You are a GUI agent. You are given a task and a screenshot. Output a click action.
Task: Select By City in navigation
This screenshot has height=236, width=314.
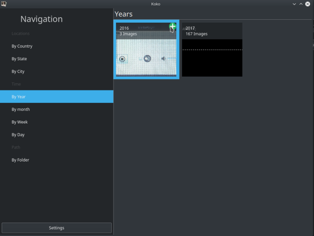(x=57, y=71)
